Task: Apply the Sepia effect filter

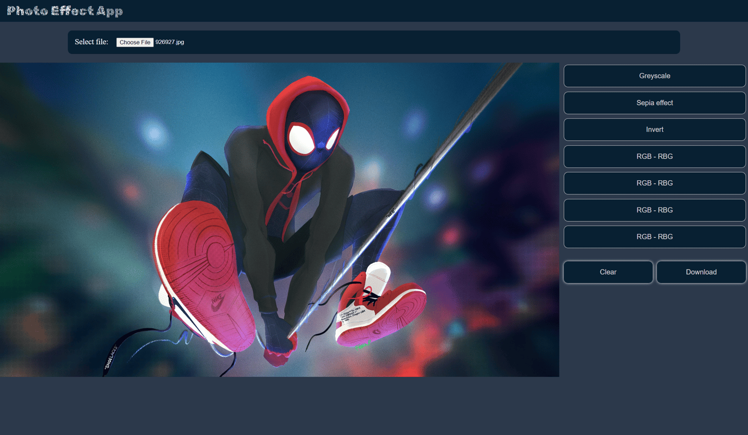Action: (x=654, y=103)
